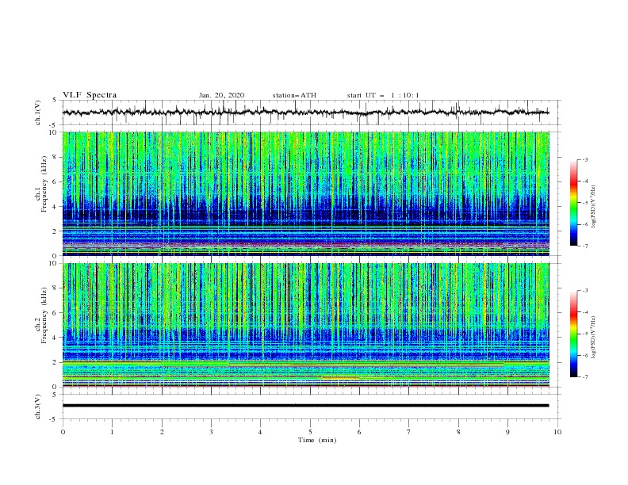Click the color scale bar beside ch.1

coord(573,202)
